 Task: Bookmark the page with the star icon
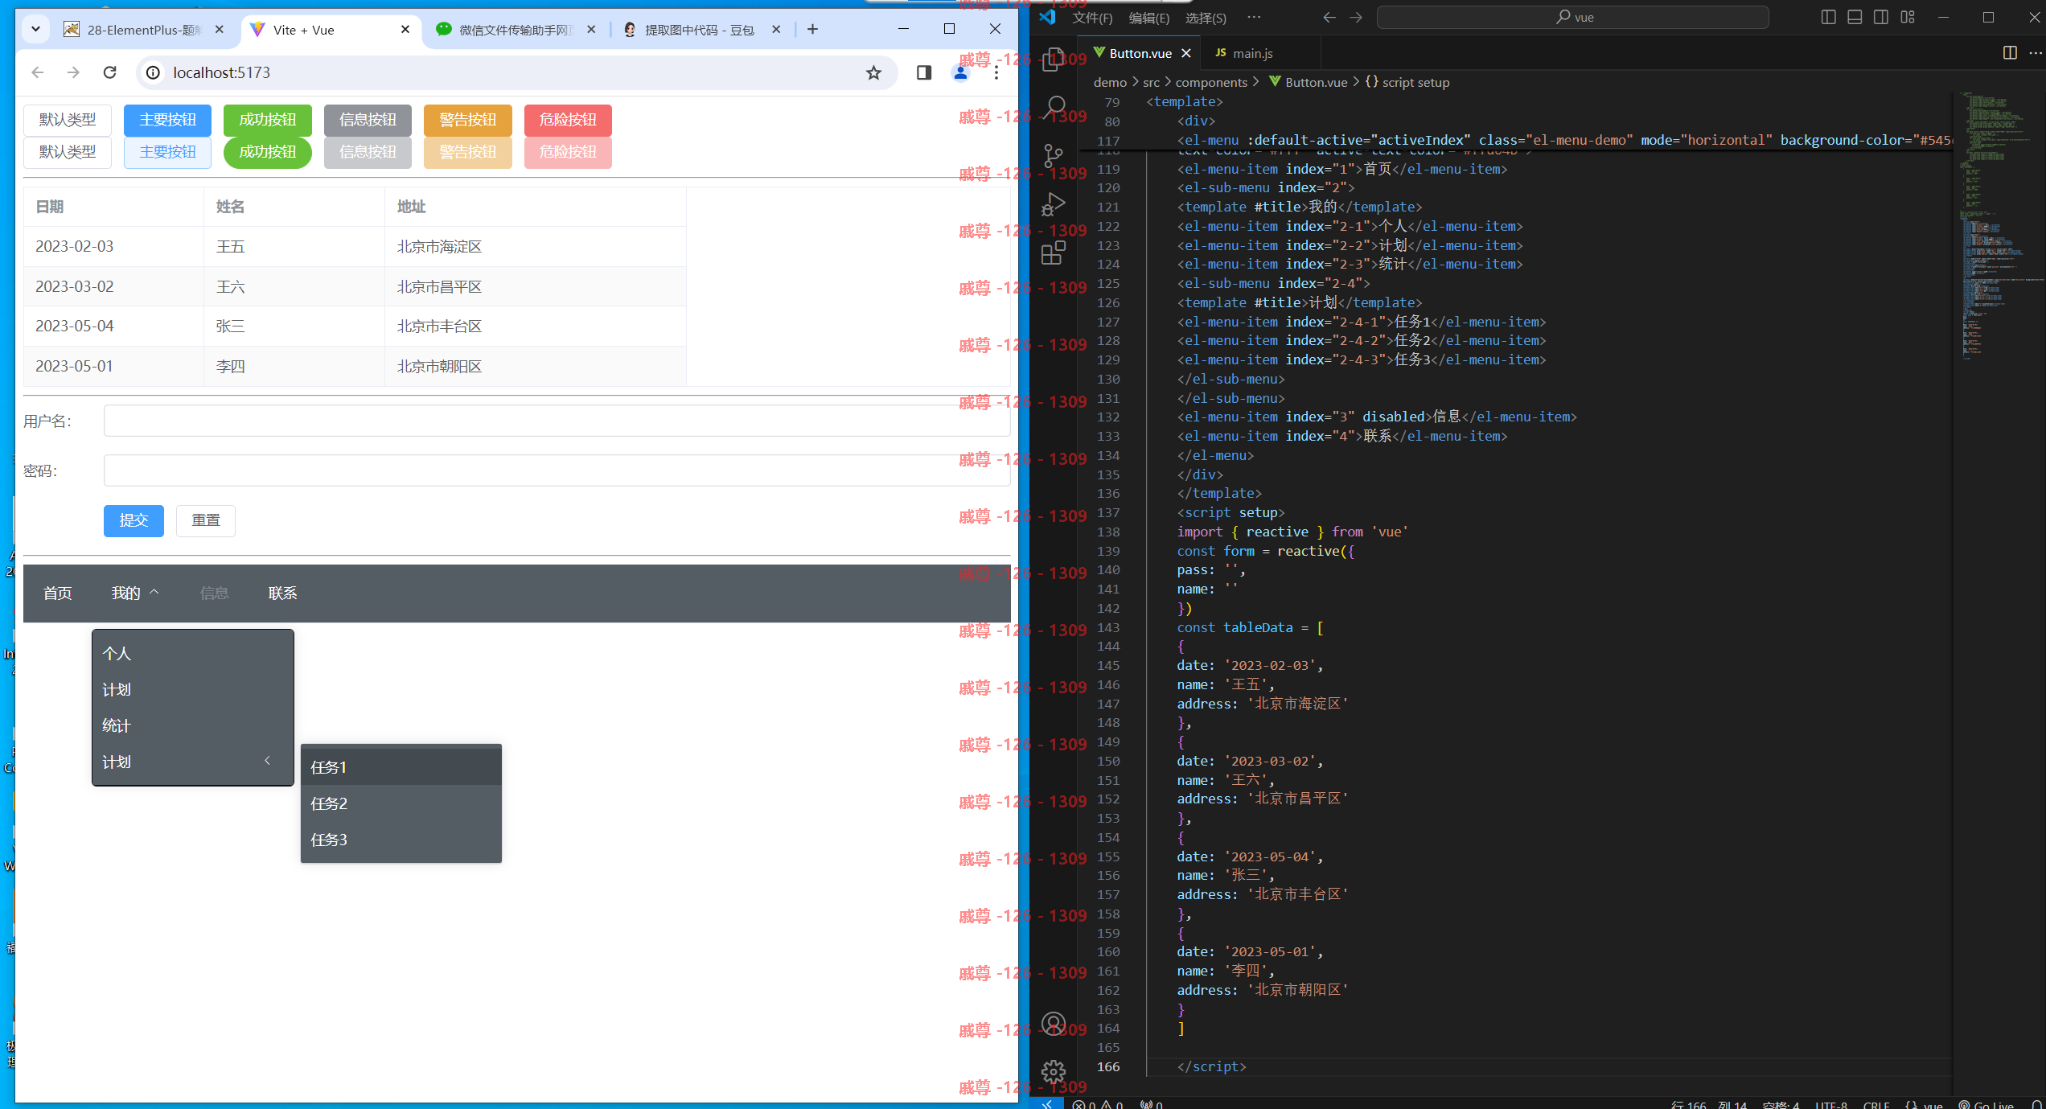[873, 73]
